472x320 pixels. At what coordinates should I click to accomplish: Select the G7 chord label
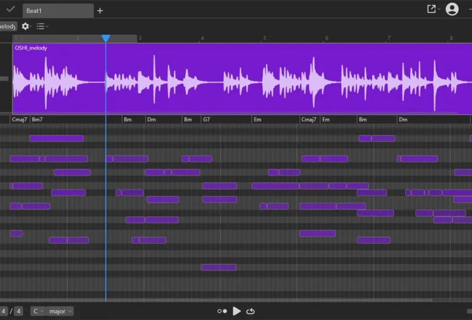pos(206,120)
